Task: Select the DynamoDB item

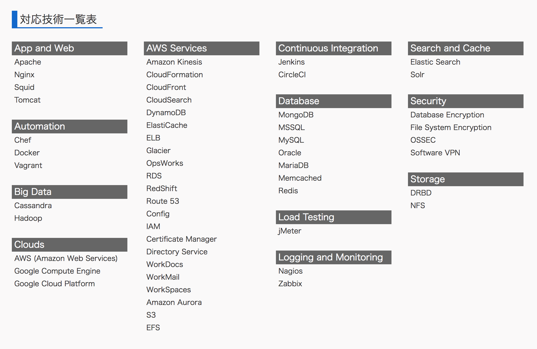Action: [166, 113]
